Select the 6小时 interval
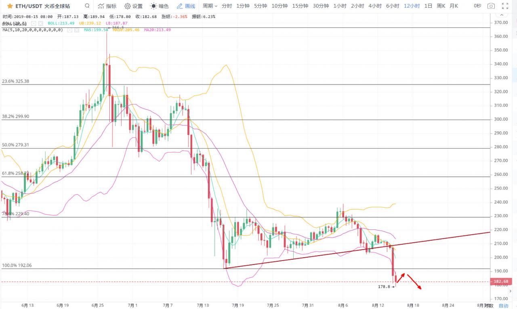The width and height of the screenshot is (517, 309). point(393,6)
